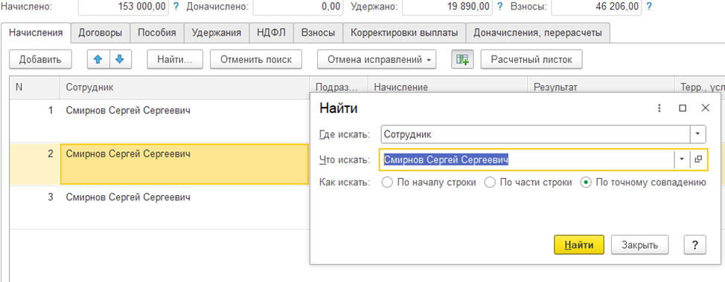Focus the Где искать field with Сотрудник
Viewport: 725px width, 282px height.
coord(535,134)
